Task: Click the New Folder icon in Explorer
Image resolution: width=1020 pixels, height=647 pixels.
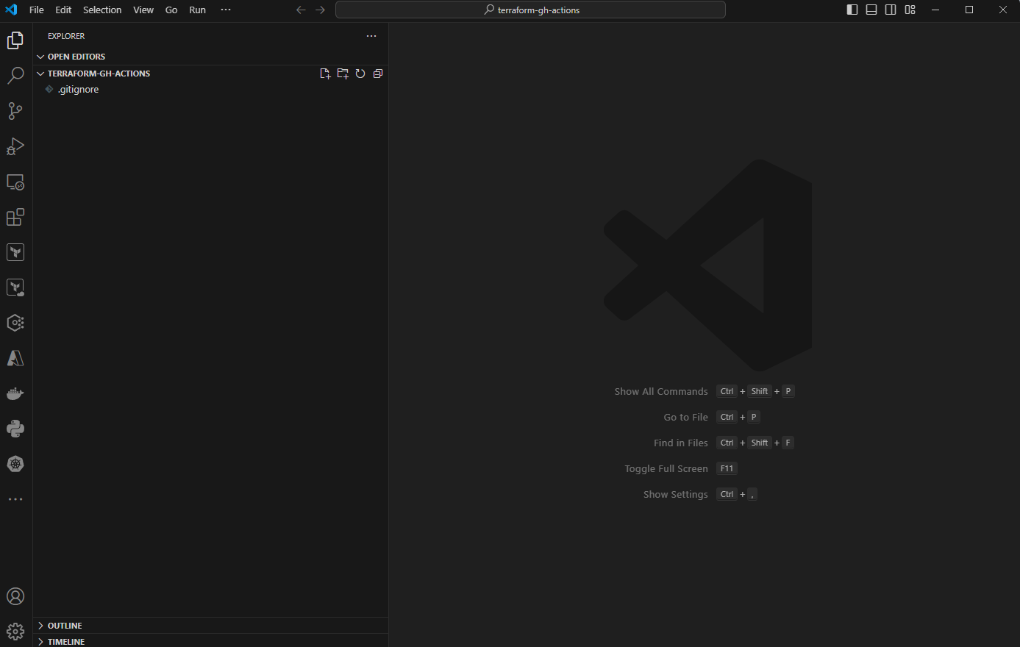Action: coord(343,74)
